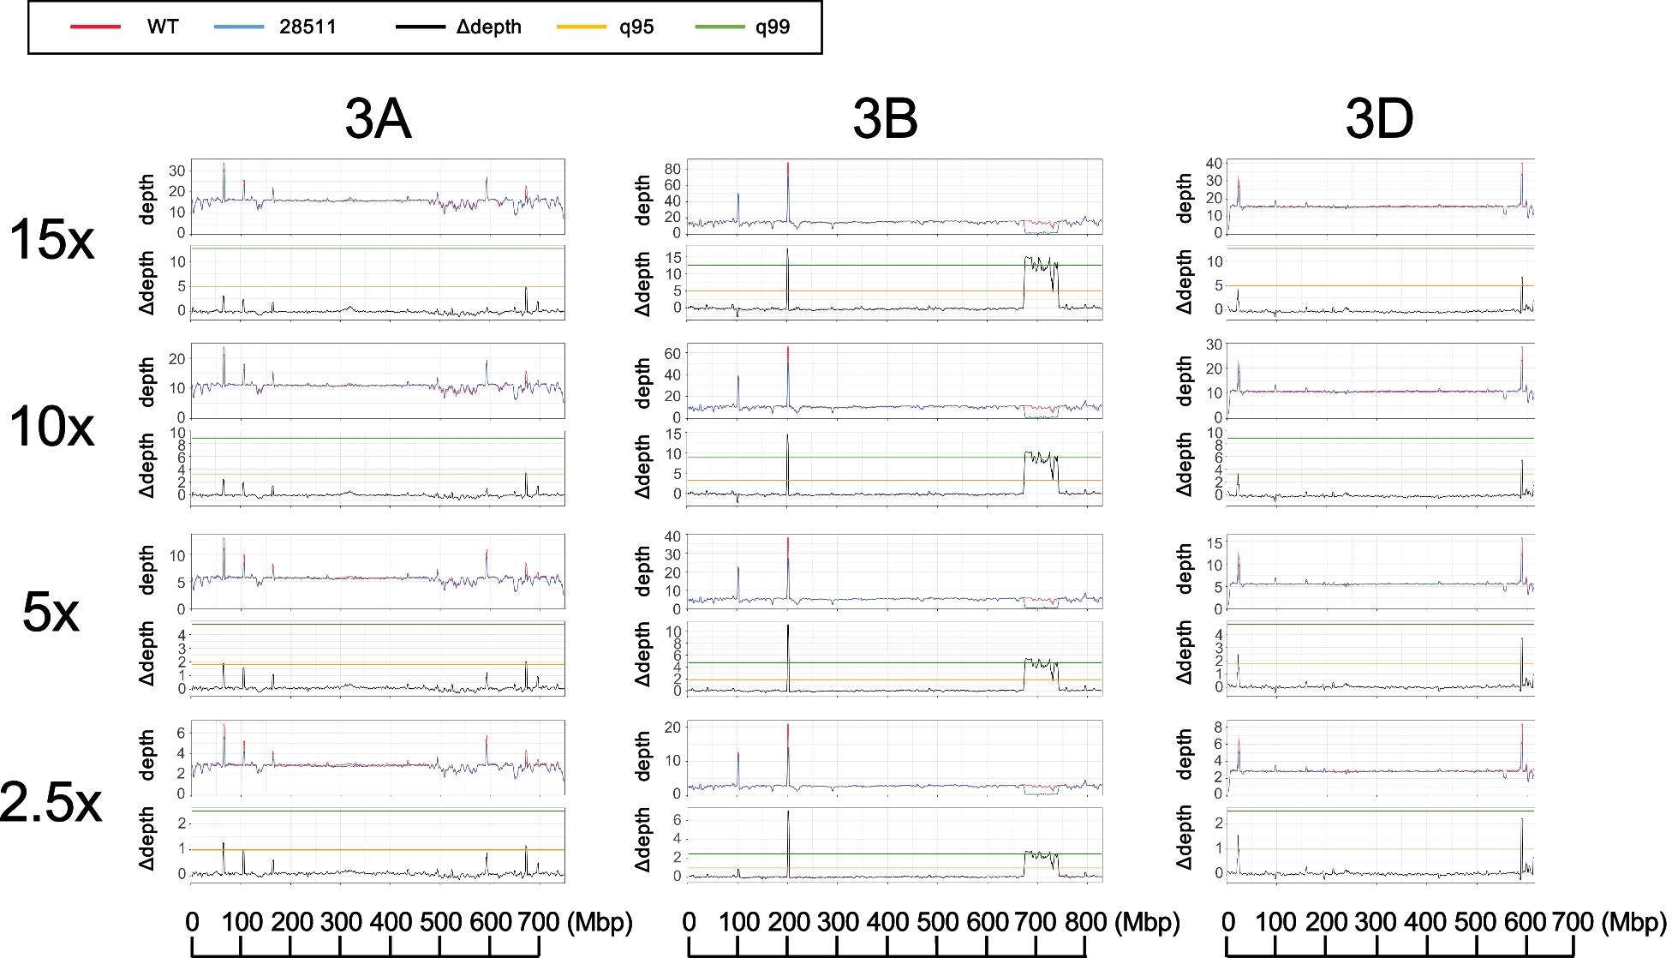Image resolution: width=1672 pixels, height=958 pixels.
Task: Click the '5x' coverage row label
Action: tap(51, 612)
